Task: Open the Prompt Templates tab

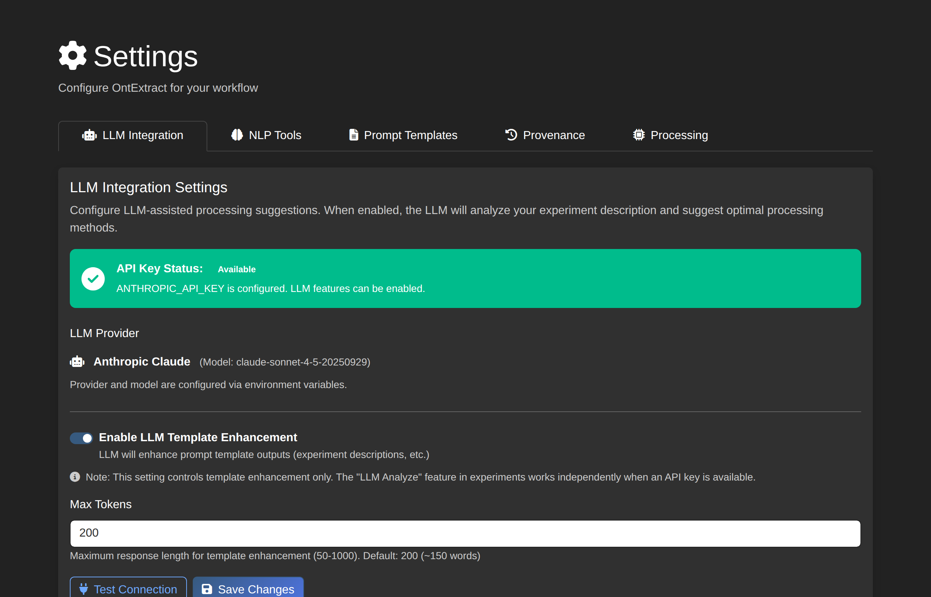Action: point(403,135)
